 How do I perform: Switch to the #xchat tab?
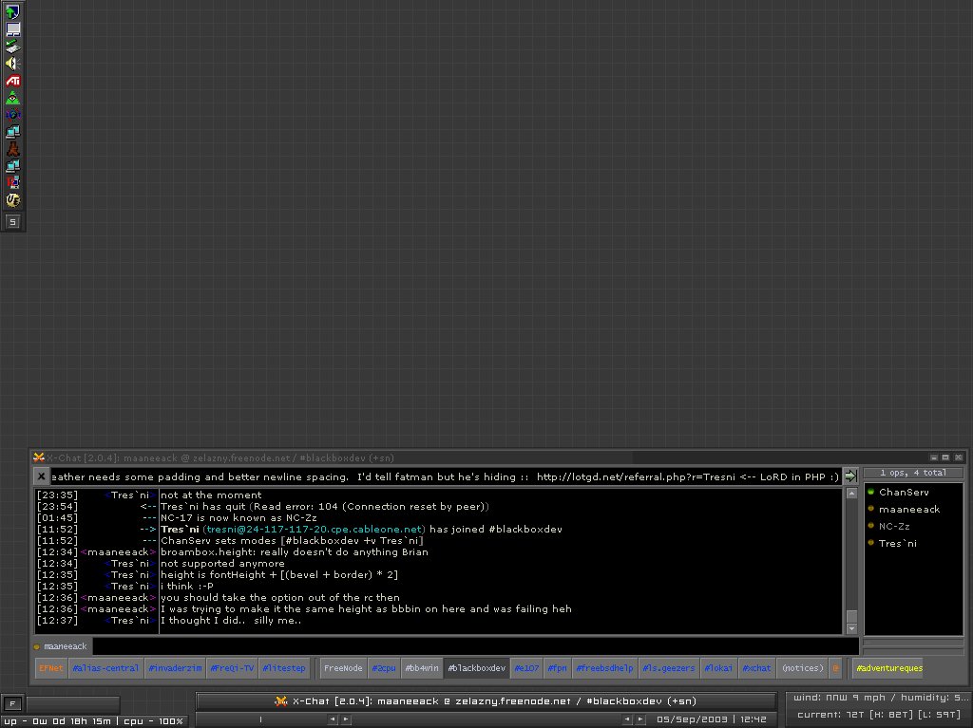pos(757,668)
